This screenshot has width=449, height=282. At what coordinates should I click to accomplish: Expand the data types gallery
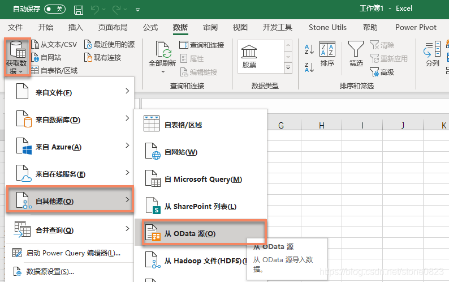[288, 68]
